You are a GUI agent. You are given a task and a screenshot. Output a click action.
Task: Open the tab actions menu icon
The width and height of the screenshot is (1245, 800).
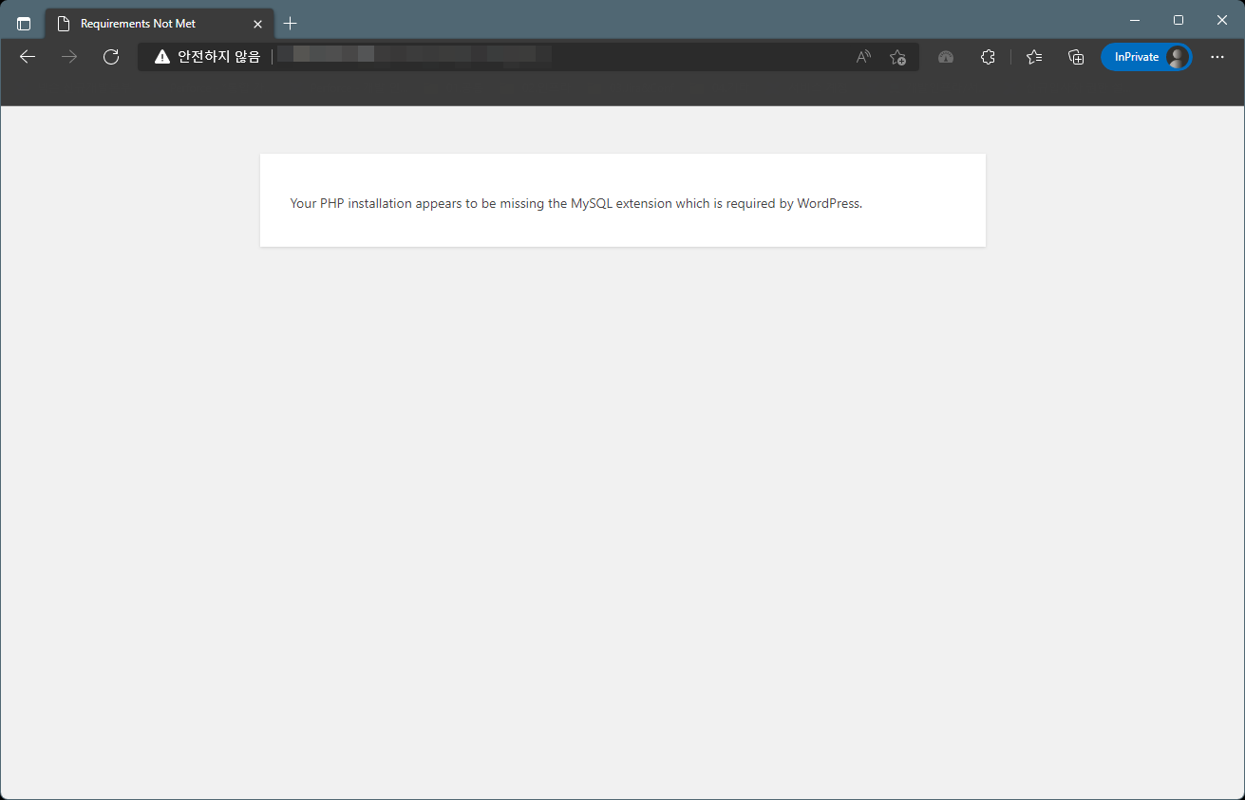[x=24, y=24]
